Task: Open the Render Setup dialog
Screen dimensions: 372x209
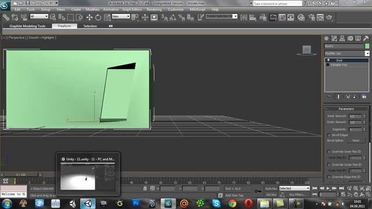Action: [312, 17]
